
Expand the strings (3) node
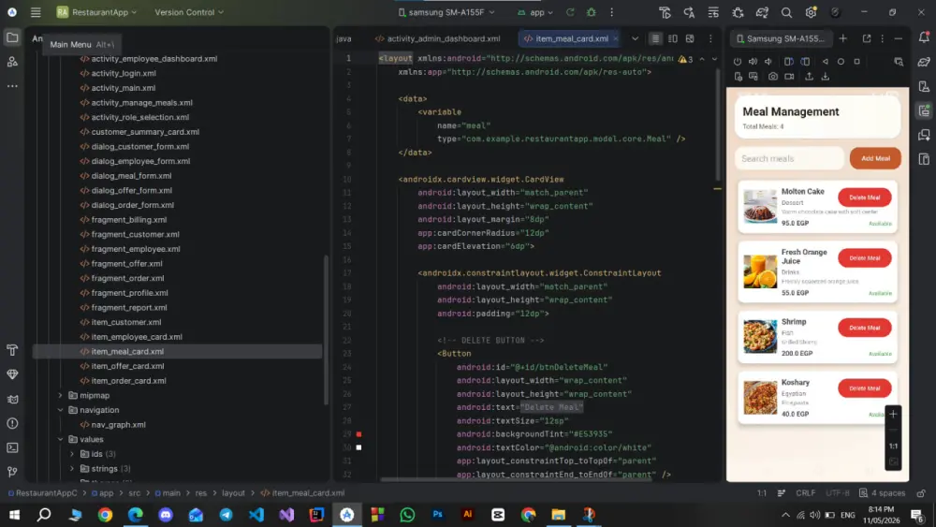pyautogui.click(x=72, y=469)
